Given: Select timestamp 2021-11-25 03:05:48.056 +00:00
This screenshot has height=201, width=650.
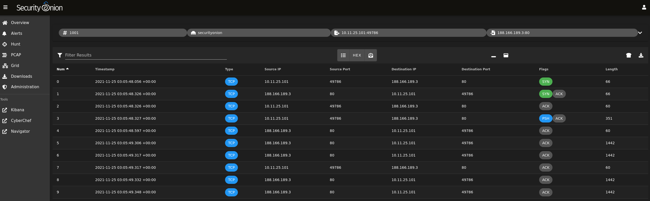Looking at the screenshot, I should click(x=125, y=82).
